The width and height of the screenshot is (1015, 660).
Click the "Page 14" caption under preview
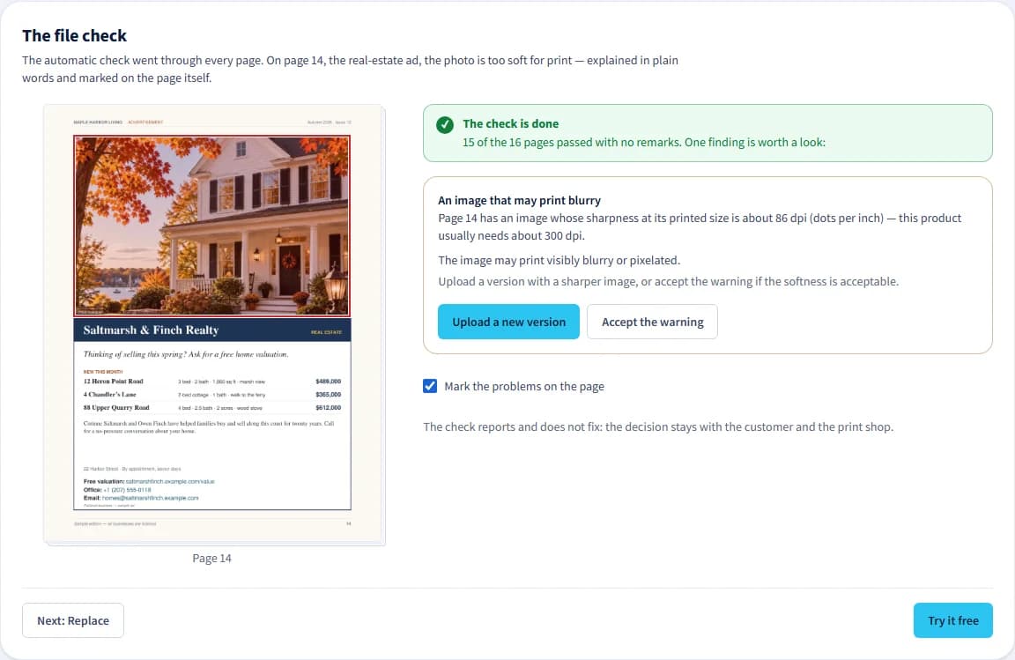[211, 559]
